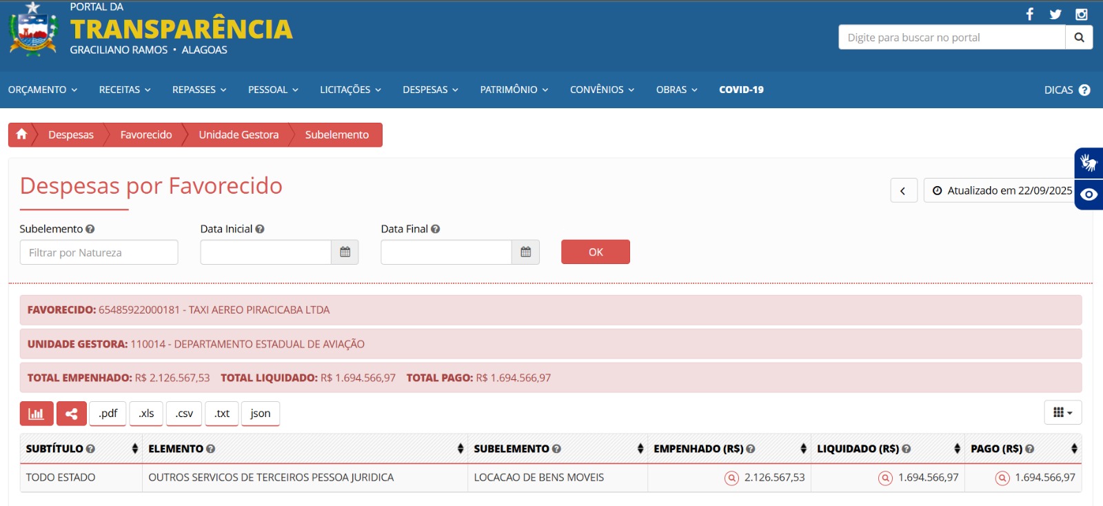
Task: Click the Data Inicial help icon
Action: coord(260,229)
